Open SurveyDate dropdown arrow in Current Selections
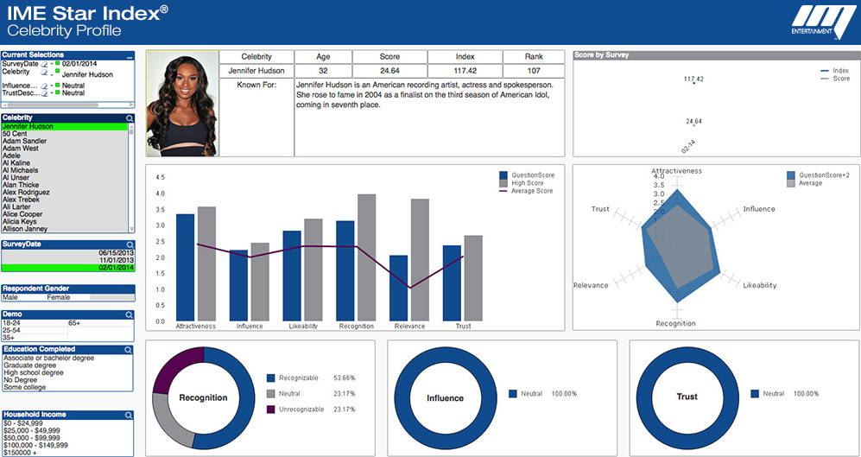The image size is (861, 457). (51, 64)
